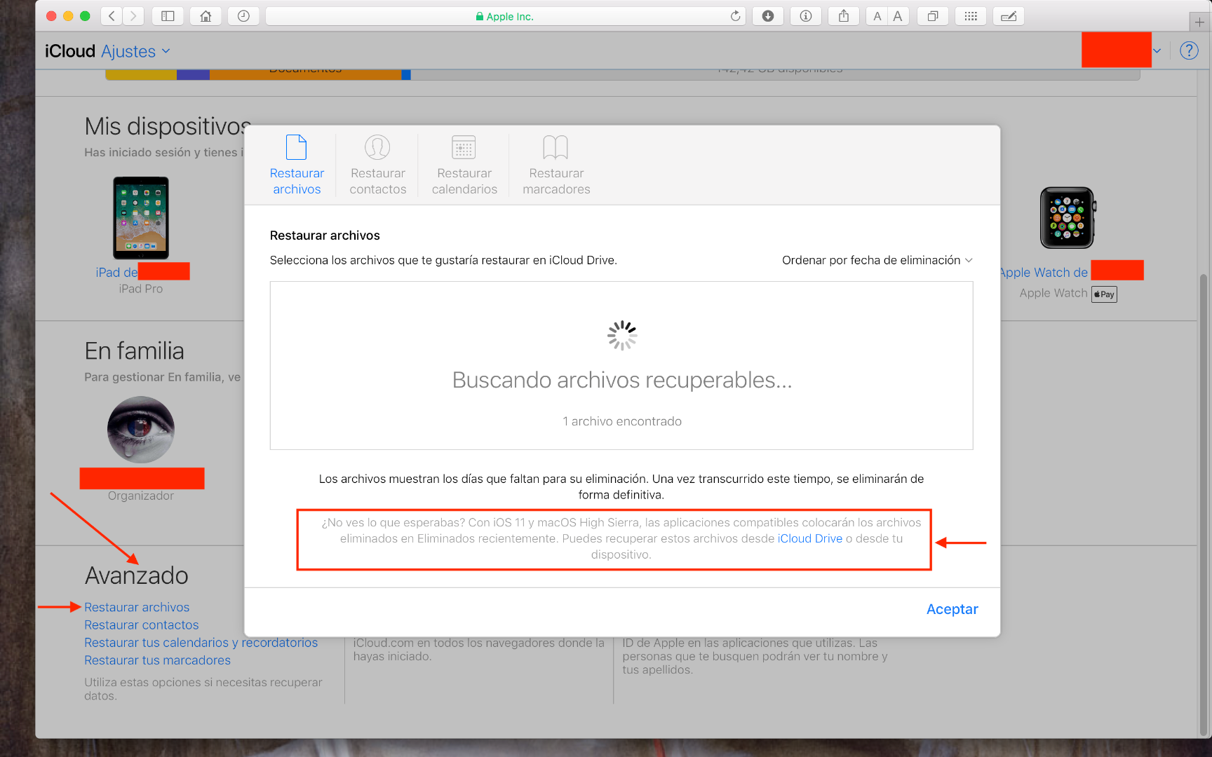Image resolution: width=1212 pixels, height=757 pixels.
Task: Go back with Safari's back arrow
Action: pos(112,16)
